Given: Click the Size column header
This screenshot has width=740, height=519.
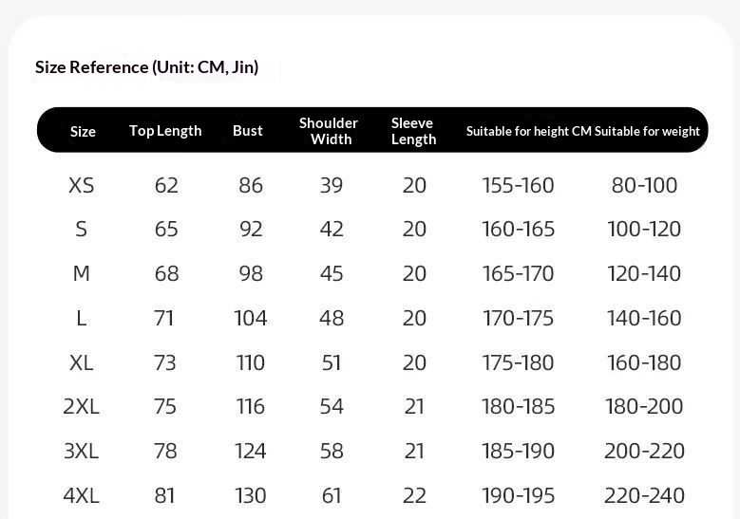Looking at the screenshot, I should [83, 131].
